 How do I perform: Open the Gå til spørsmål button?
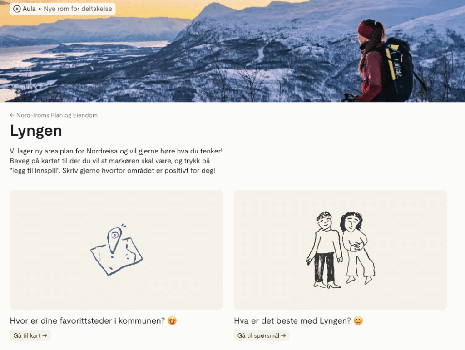click(x=262, y=335)
